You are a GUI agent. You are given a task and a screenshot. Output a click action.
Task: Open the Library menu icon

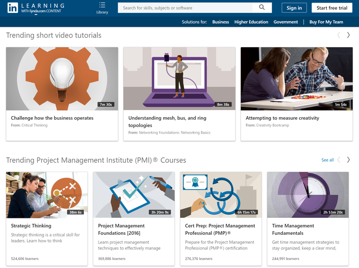[x=102, y=8]
